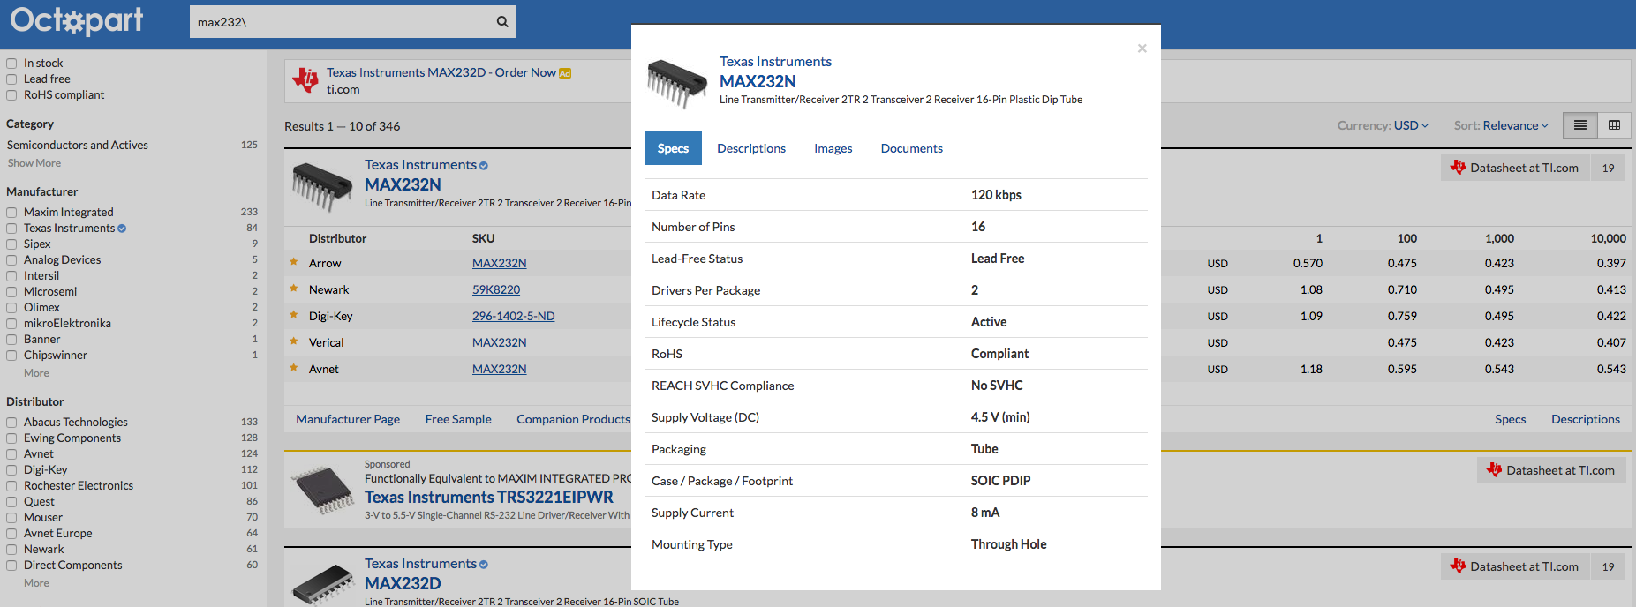Click the star next to Avnet distributor
This screenshot has height=607, width=1636.
[294, 368]
